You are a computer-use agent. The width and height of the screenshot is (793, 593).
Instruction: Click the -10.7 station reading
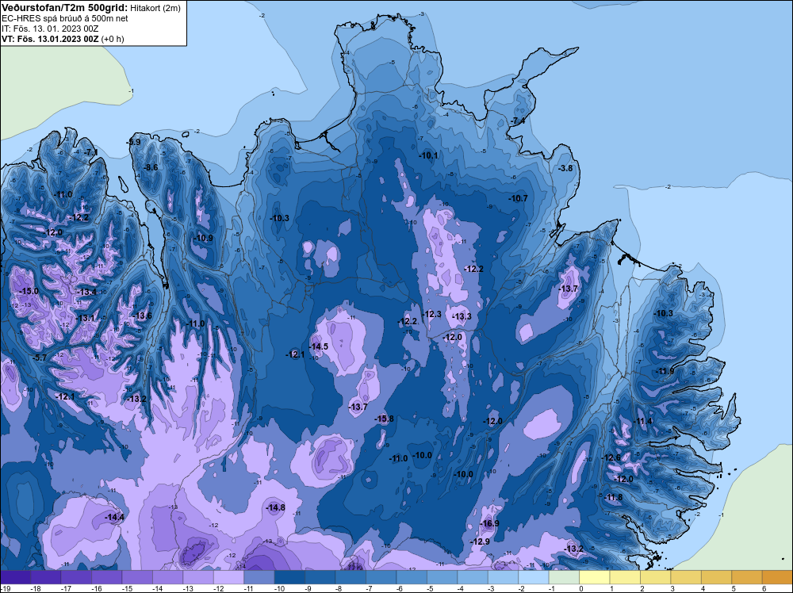[x=518, y=199]
